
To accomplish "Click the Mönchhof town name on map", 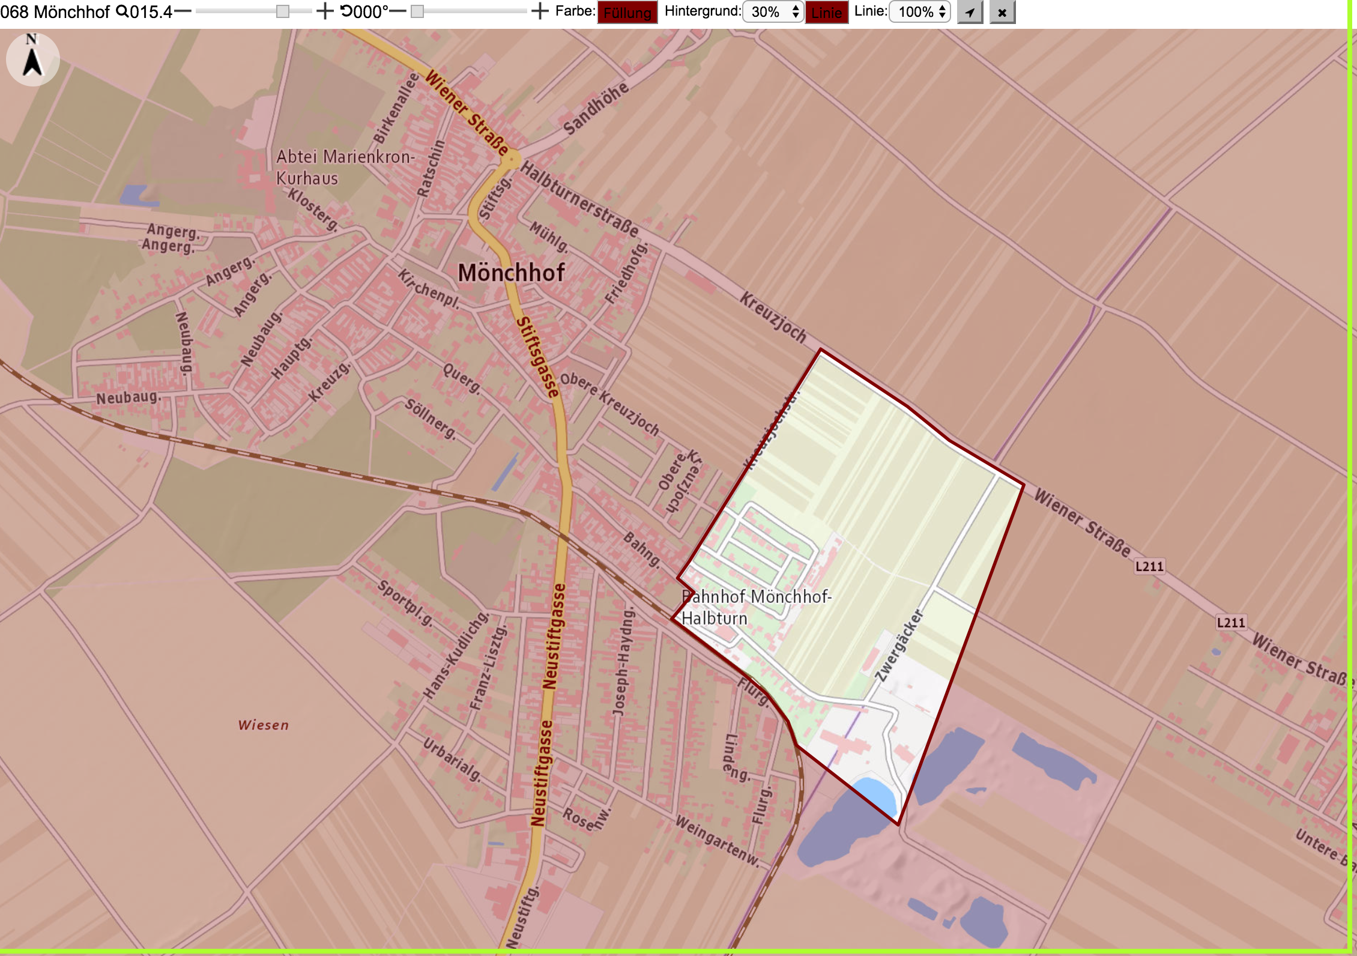I will [511, 273].
